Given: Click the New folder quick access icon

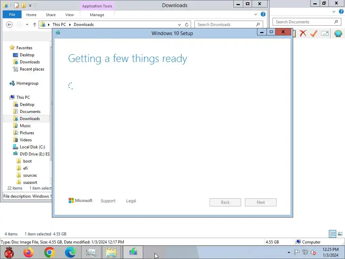Looking at the screenshot, I should tap(24, 5).
